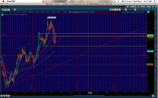
Task: Select the Active Trader side tab
Action: [x=156, y=37]
